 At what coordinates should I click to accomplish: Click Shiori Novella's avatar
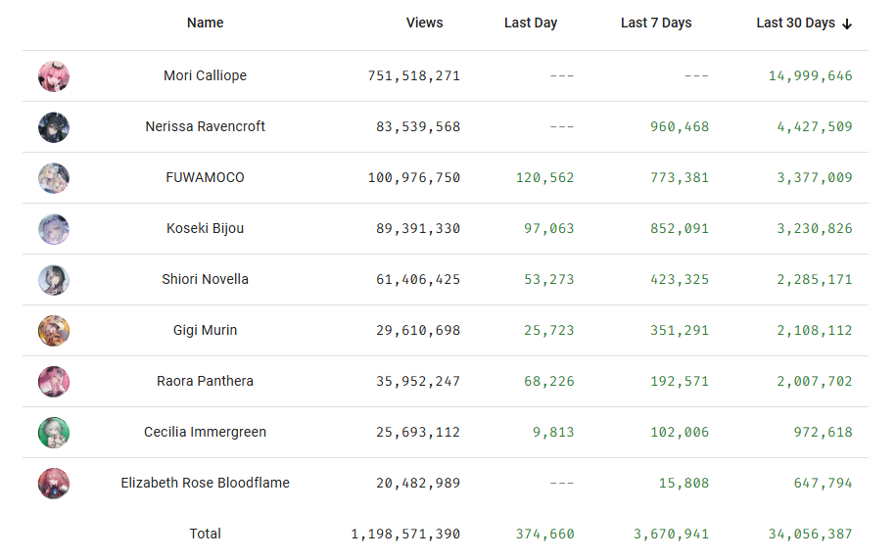tap(54, 279)
